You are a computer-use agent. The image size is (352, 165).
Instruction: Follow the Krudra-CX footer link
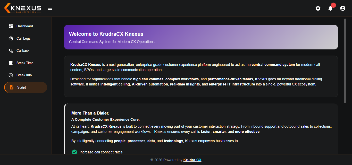pos(192,160)
